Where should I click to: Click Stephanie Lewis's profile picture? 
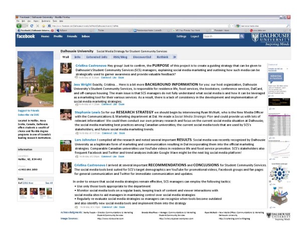(66, 115)
